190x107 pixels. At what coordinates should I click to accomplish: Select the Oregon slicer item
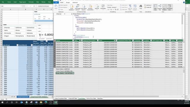click(9, 36)
